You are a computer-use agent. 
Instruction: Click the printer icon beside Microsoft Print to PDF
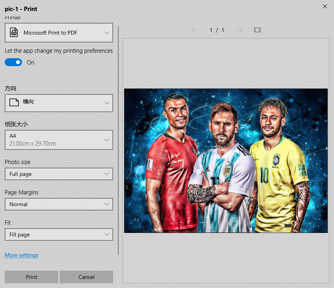click(14, 33)
